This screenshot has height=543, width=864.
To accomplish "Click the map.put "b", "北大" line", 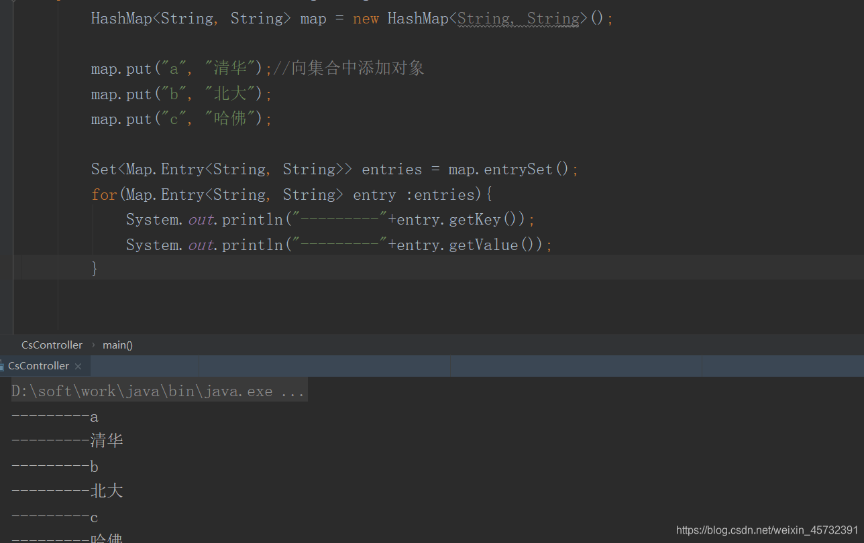I will click(x=182, y=94).
